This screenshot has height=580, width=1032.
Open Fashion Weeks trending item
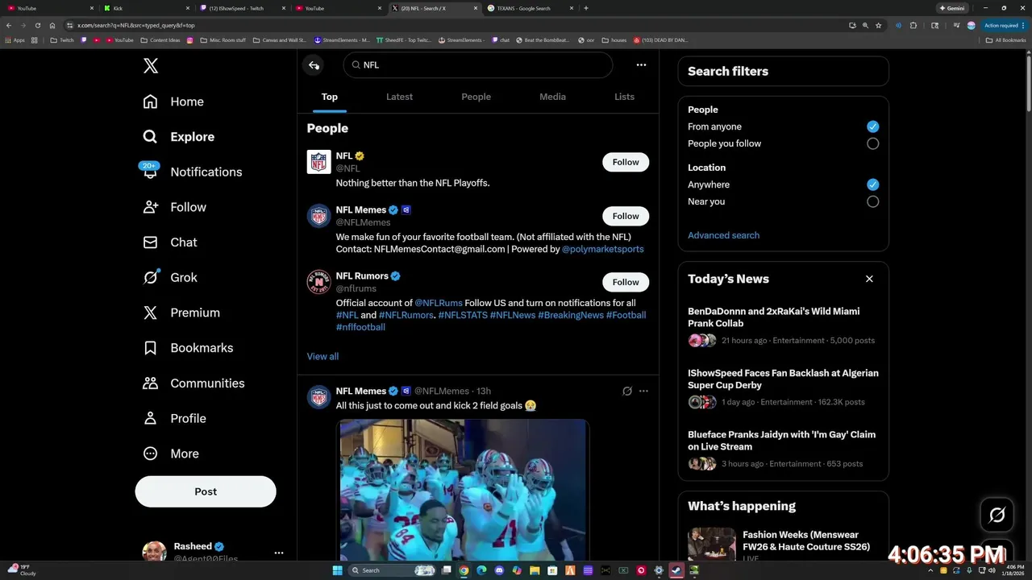pyautogui.click(x=783, y=545)
